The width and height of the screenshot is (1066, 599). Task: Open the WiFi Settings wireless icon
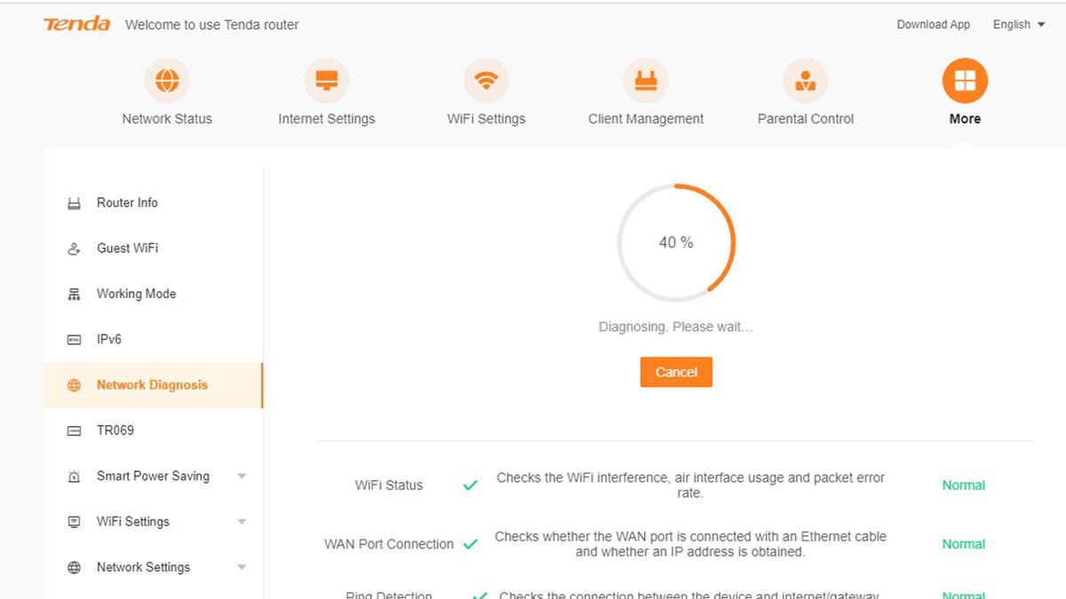coord(486,81)
